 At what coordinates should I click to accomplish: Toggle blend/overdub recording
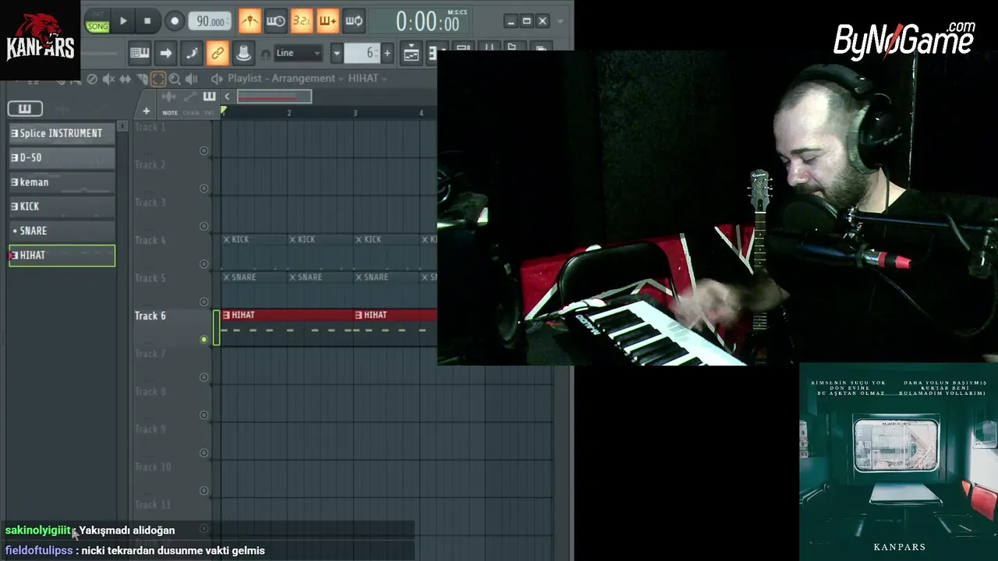click(x=327, y=21)
